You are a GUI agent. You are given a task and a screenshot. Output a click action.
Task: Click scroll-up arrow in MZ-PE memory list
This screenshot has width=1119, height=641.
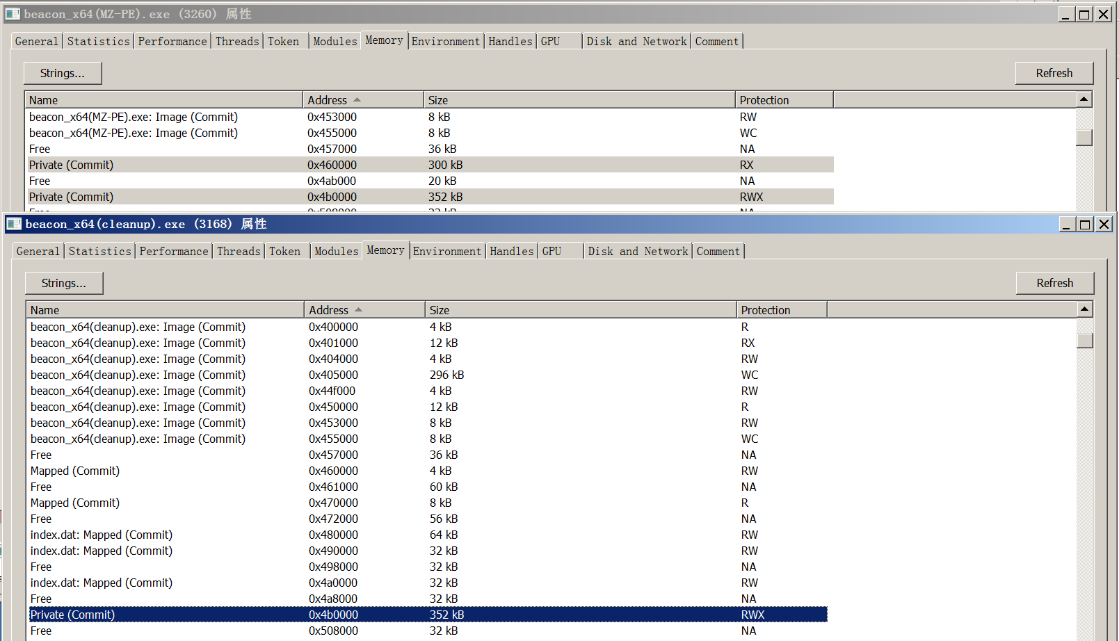tap(1084, 99)
